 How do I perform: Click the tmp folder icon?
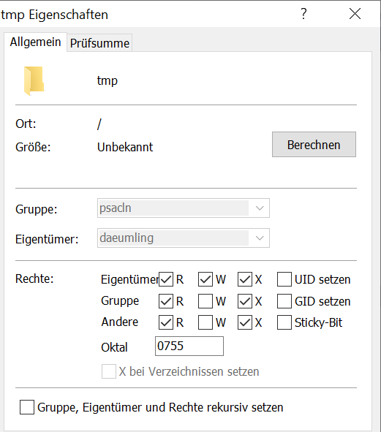(34, 80)
